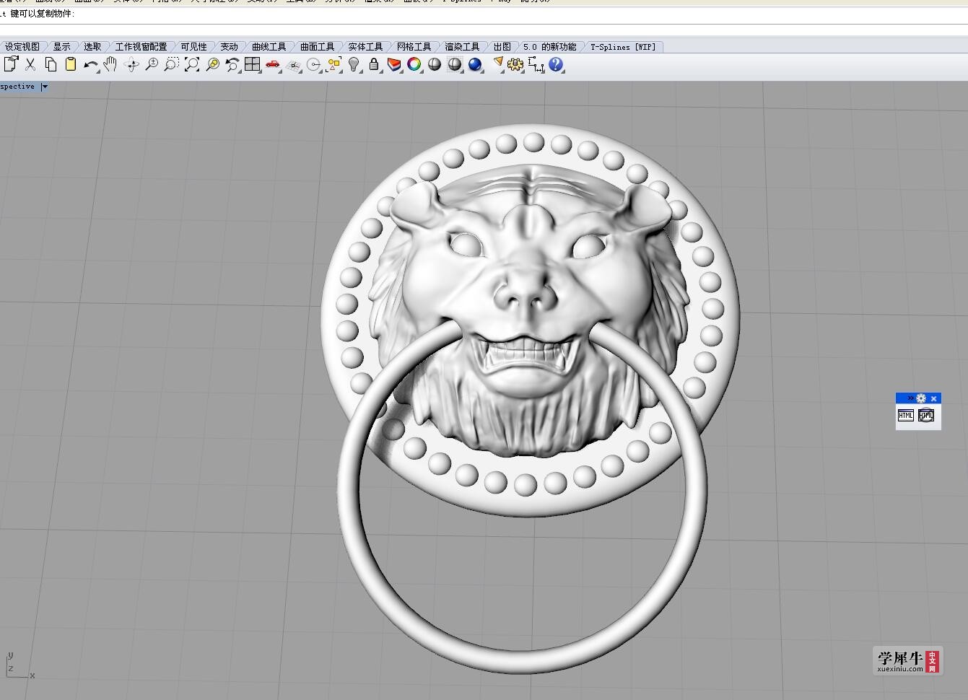Switch to the 曲线工具 tab
Viewport: 968px width, 700px height.
coord(269,47)
